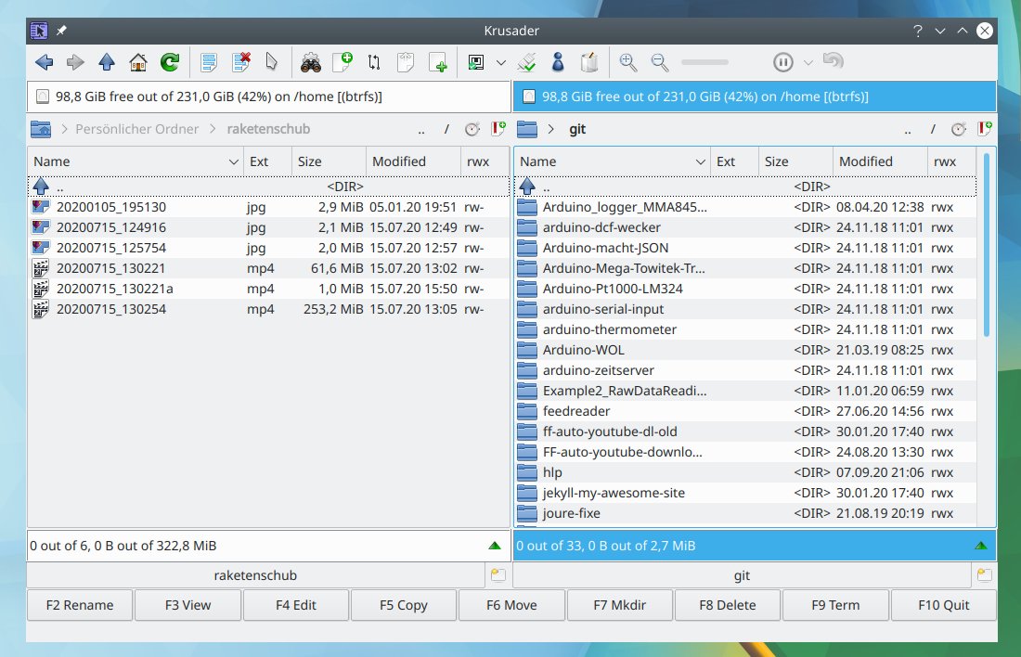Create new file with green plus page icon
1021x657 pixels.
(342, 62)
